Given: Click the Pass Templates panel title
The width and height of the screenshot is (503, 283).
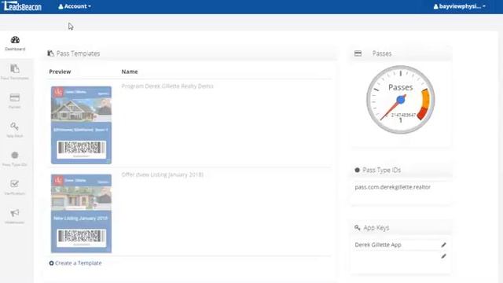Looking at the screenshot, I should (x=78, y=53).
